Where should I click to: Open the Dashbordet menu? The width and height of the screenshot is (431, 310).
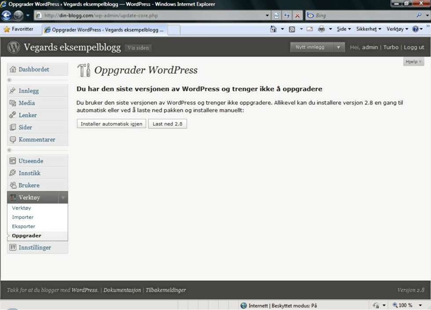pos(38,69)
